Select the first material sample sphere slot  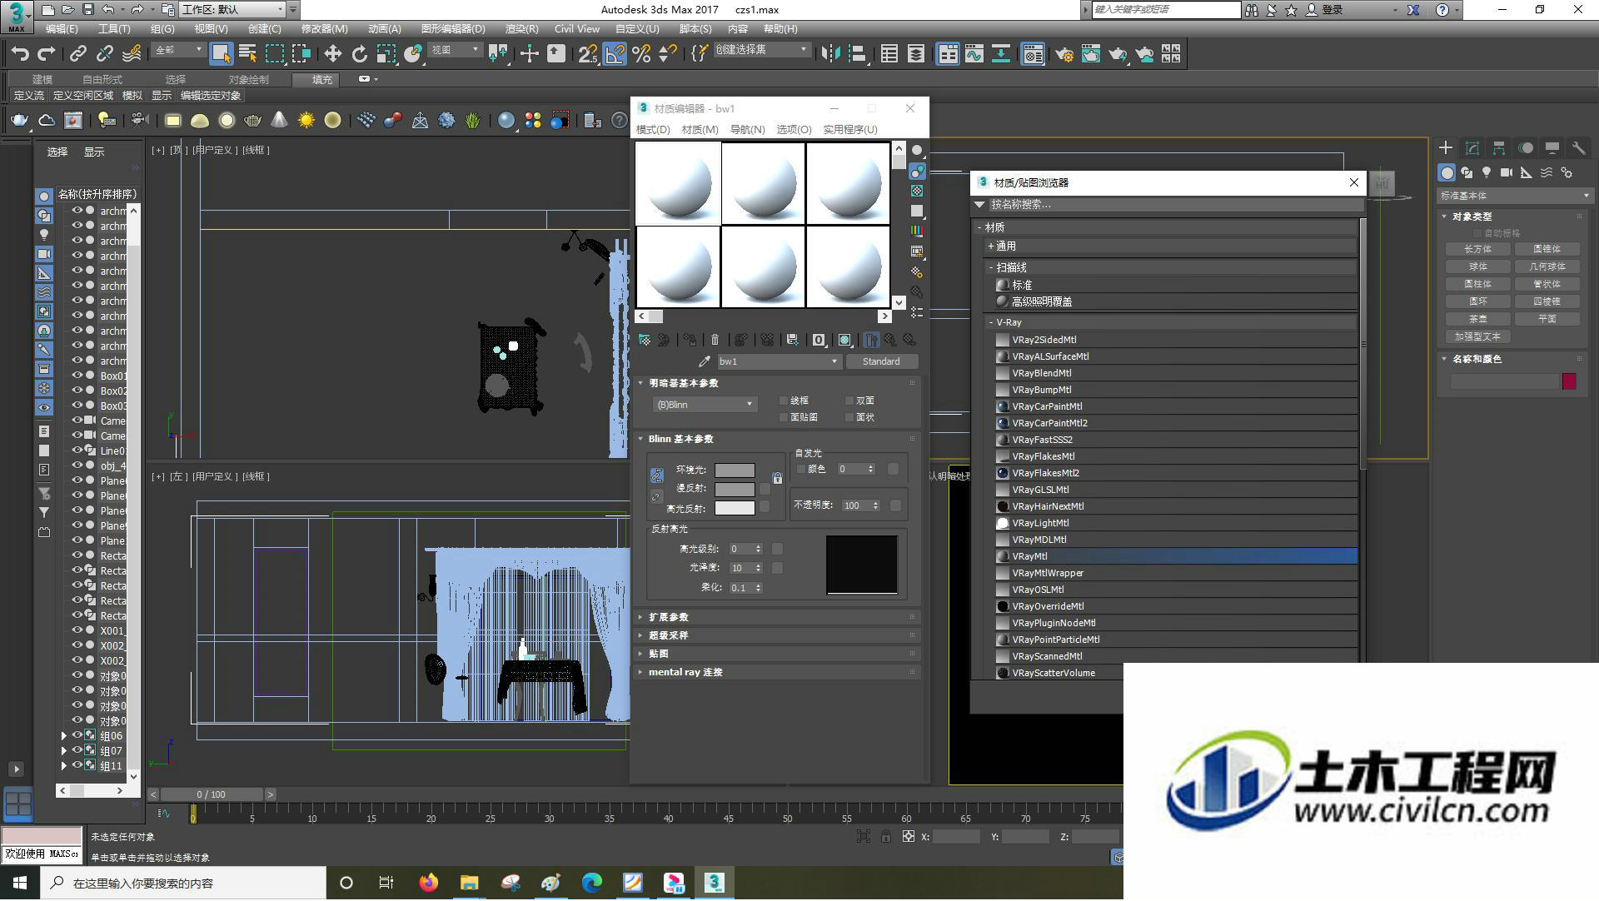pyautogui.click(x=678, y=183)
